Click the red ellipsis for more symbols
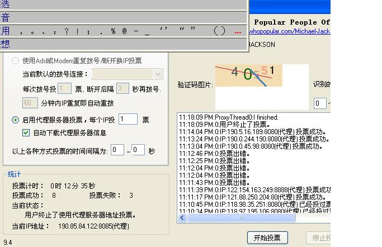This screenshot has height=247, width=382. pyautogui.click(x=238, y=32)
